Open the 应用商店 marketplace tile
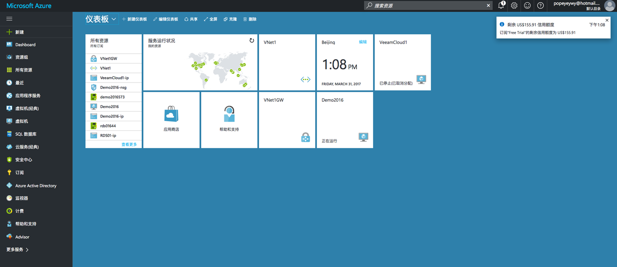This screenshot has height=267, width=617. click(x=171, y=120)
